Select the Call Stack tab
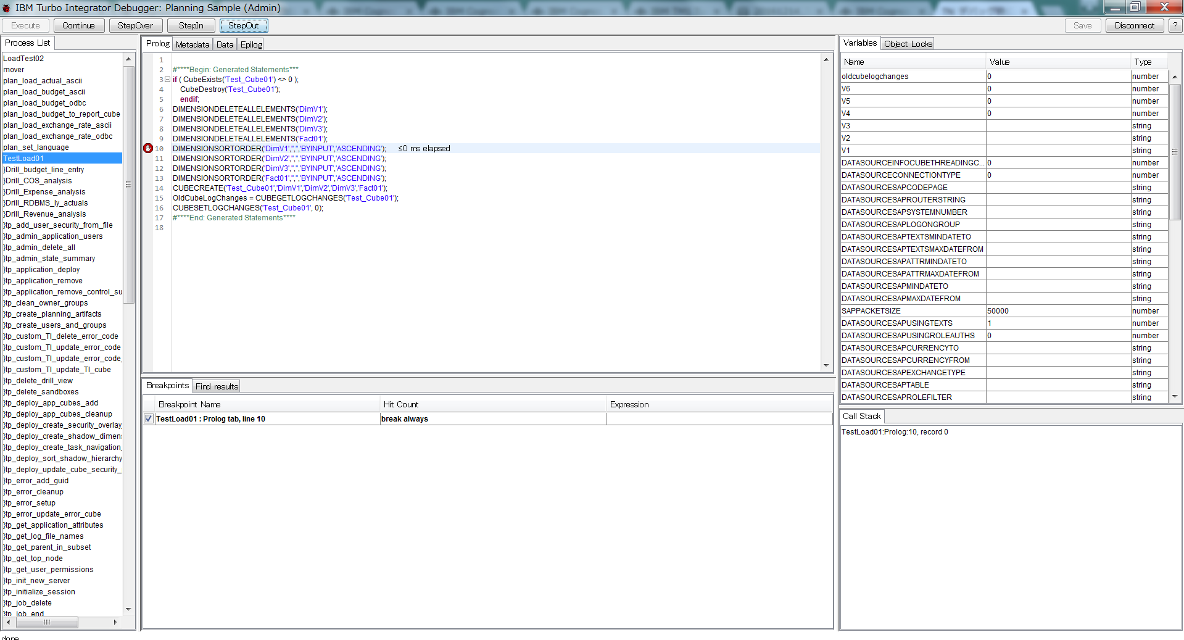Screen dimensions: 1184x640 861,416
